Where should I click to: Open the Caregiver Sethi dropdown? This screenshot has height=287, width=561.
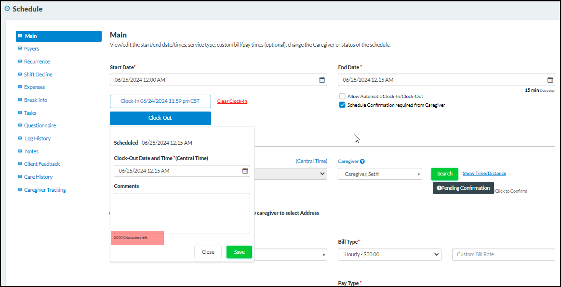(380, 174)
